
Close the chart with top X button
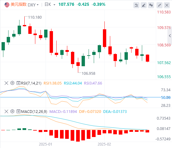(x=167, y=5)
